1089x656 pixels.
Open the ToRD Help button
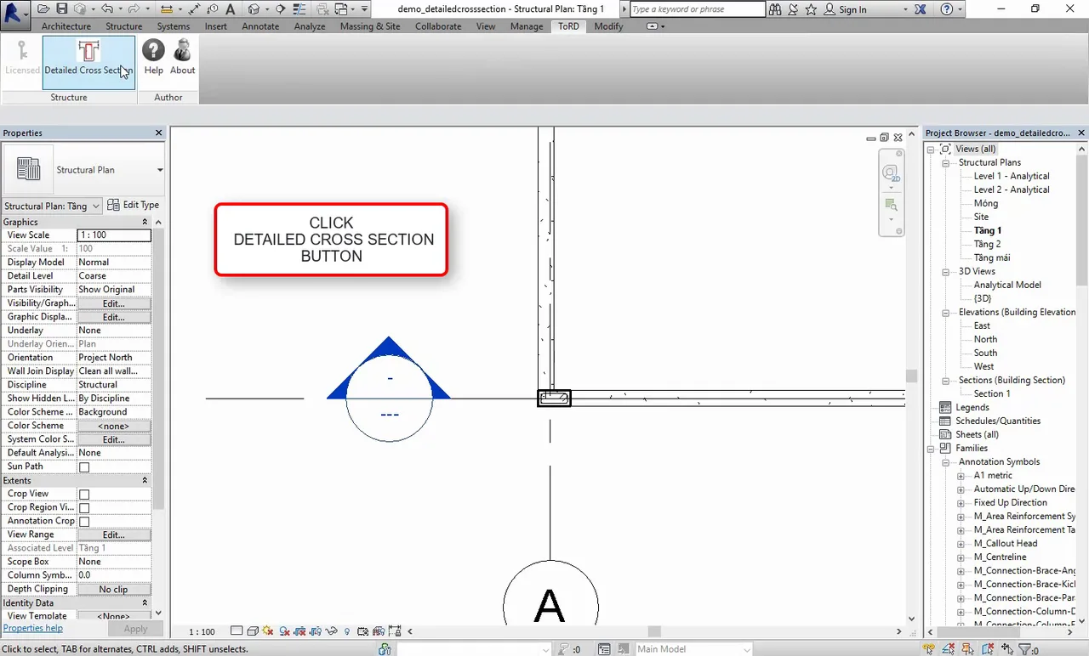click(x=153, y=59)
